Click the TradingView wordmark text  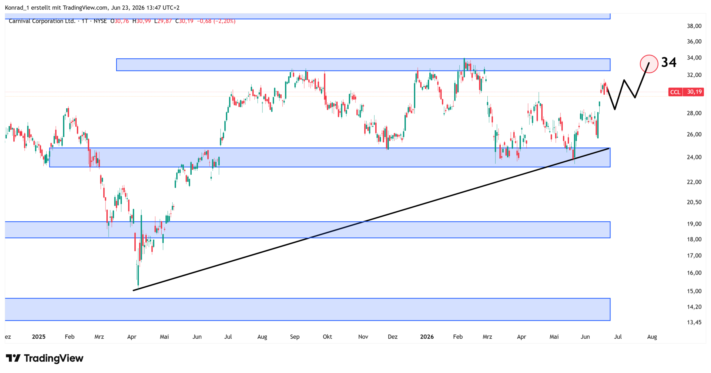[x=54, y=358]
